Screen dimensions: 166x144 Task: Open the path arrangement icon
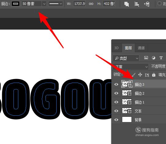[x=147, y=4]
